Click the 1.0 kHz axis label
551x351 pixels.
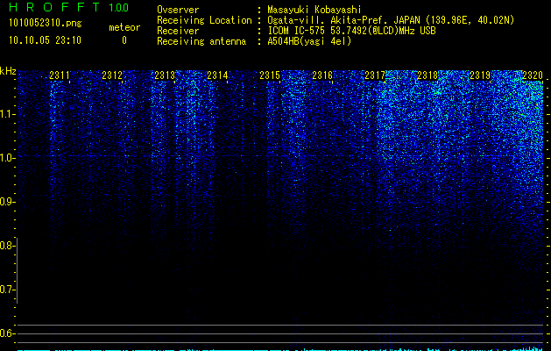click(6, 158)
